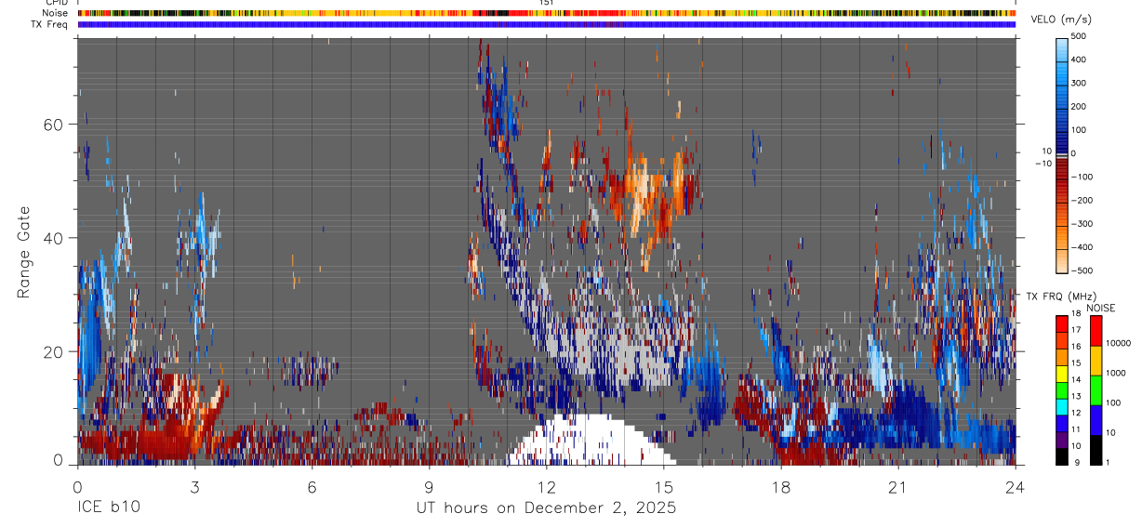Click the 'Range Gate' y-axis label
This screenshot has width=1142, height=527.
(24, 251)
